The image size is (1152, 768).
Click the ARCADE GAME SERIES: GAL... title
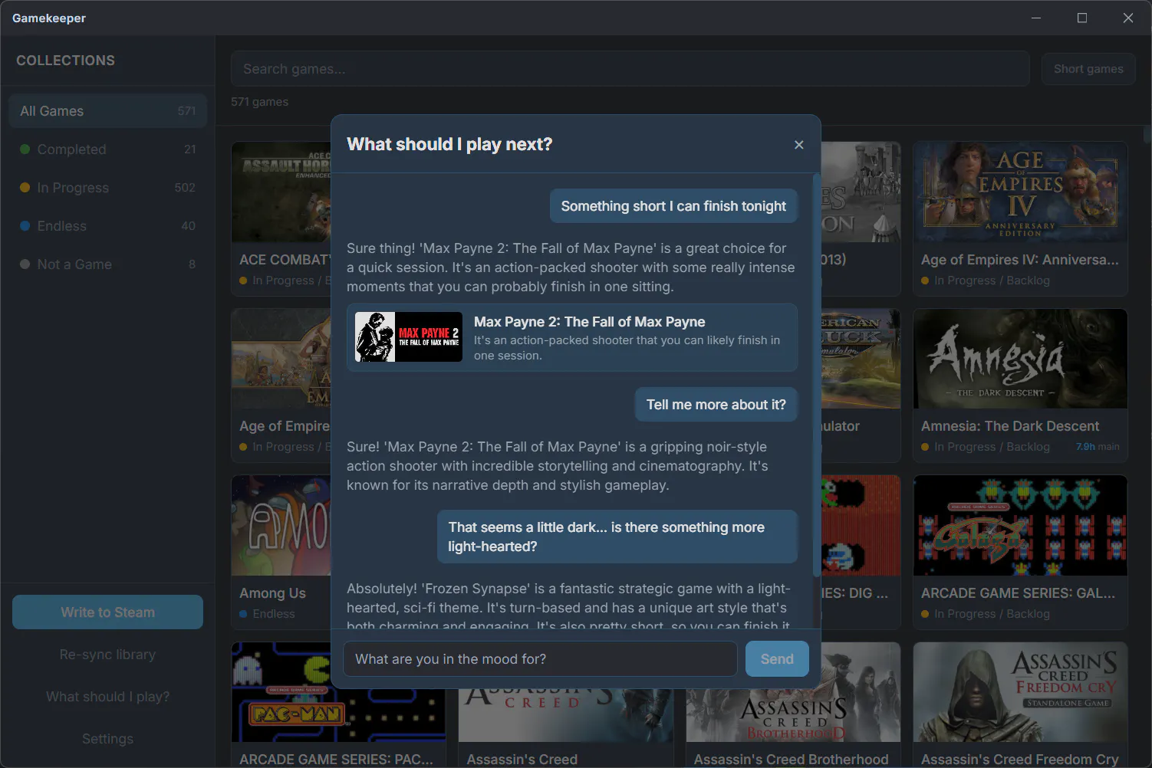click(1019, 593)
